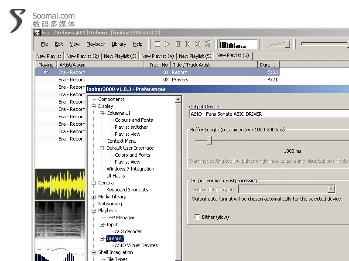Select Networking in the preferences tree
349x261 pixels.
pos(110,204)
